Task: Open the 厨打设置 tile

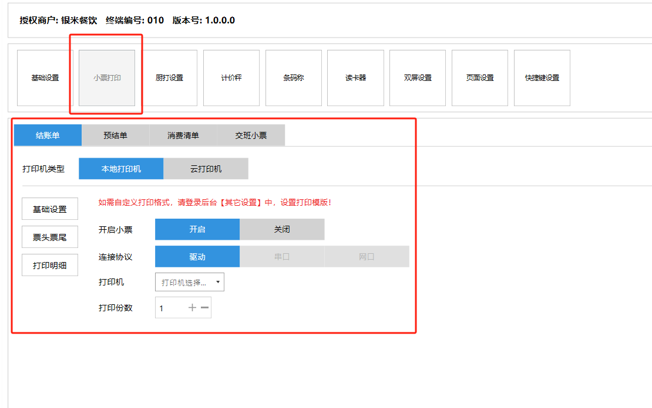Action: click(169, 78)
